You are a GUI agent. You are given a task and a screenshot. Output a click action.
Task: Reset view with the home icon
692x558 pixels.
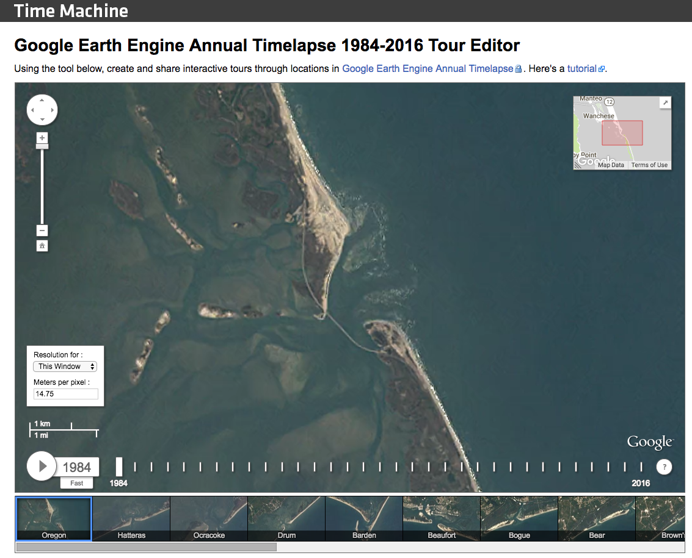pos(42,246)
